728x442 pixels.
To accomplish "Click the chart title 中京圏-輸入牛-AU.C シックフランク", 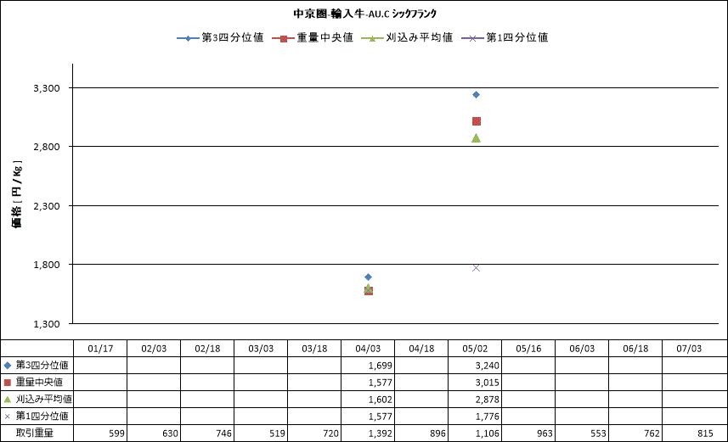I will tap(364, 14).
